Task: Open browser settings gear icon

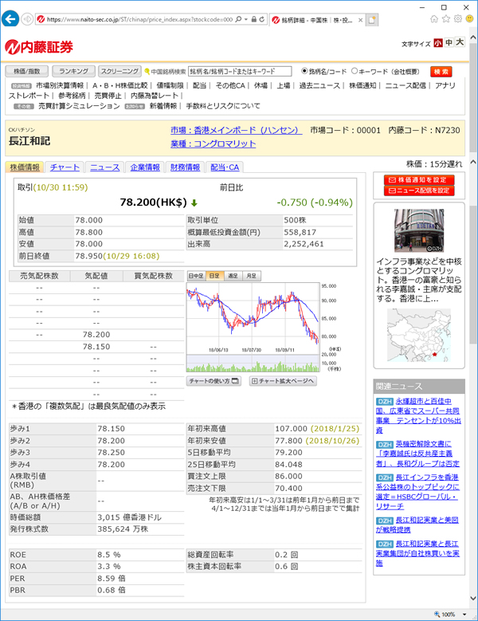Action: point(460,18)
